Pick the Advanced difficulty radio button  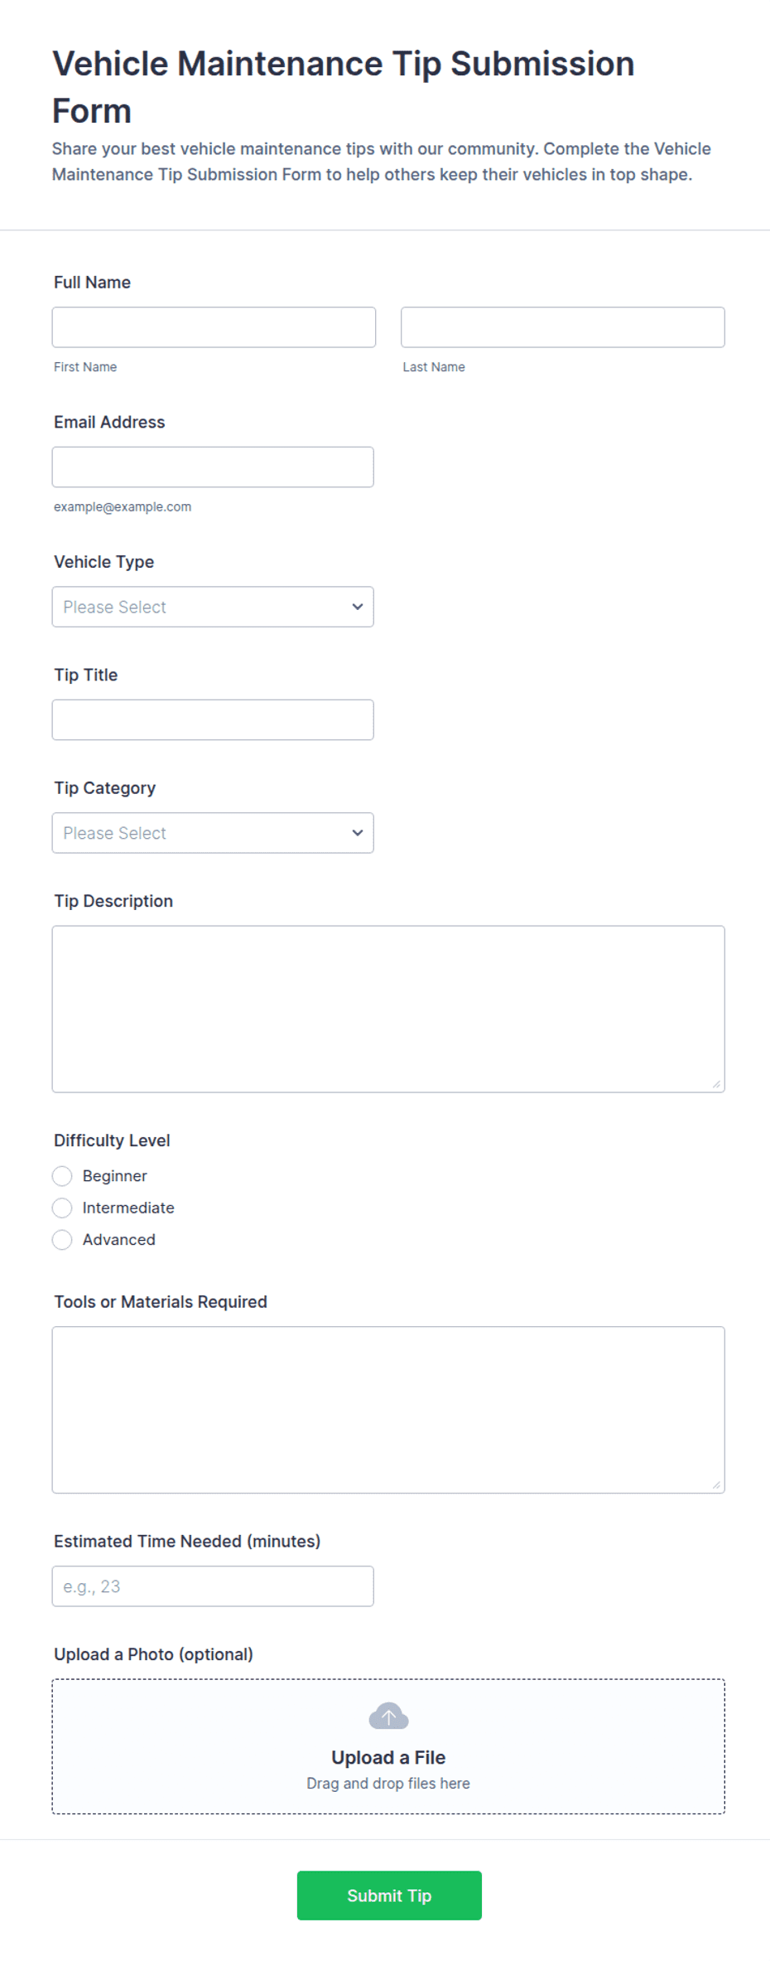pos(62,1240)
